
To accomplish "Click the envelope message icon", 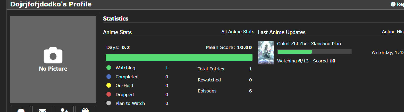I will 42,109.
